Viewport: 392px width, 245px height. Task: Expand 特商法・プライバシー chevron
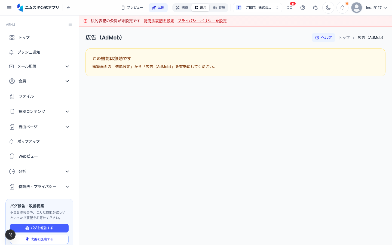pyautogui.click(x=67, y=187)
